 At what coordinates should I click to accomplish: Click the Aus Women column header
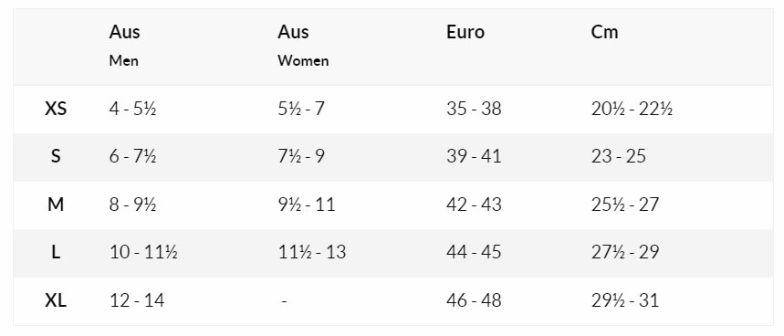pos(303,46)
